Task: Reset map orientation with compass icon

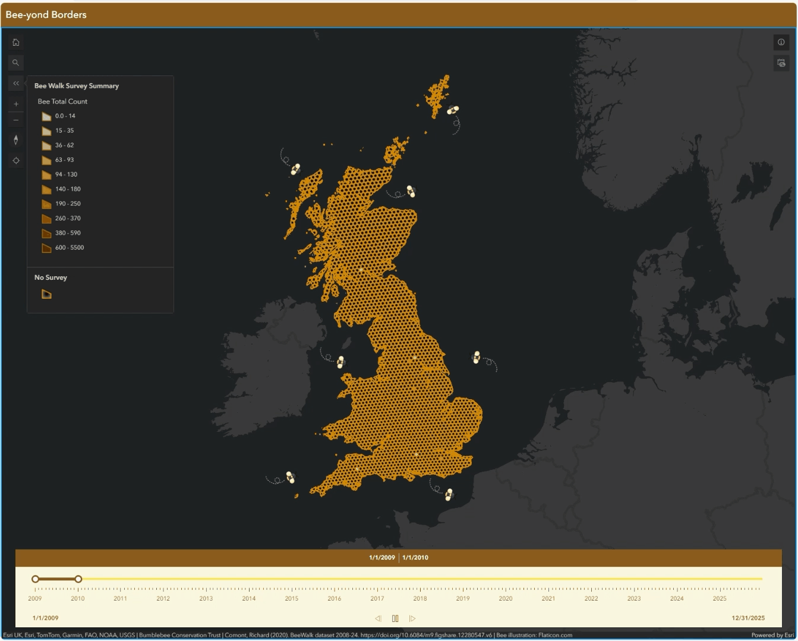Action: (16, 140)
